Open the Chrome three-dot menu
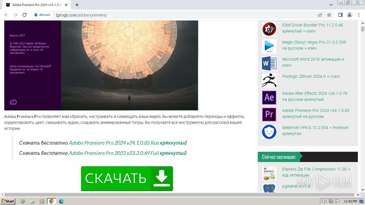365x205 pixels. coord(358,15)
